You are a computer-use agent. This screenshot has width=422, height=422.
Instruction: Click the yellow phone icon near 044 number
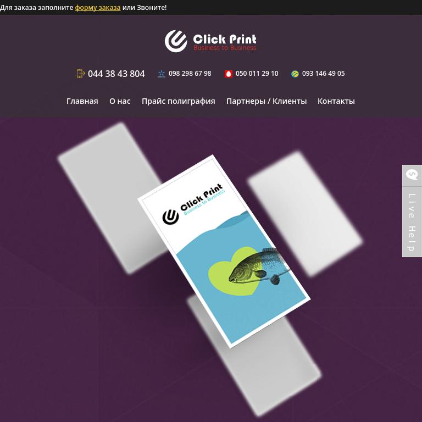80,74
